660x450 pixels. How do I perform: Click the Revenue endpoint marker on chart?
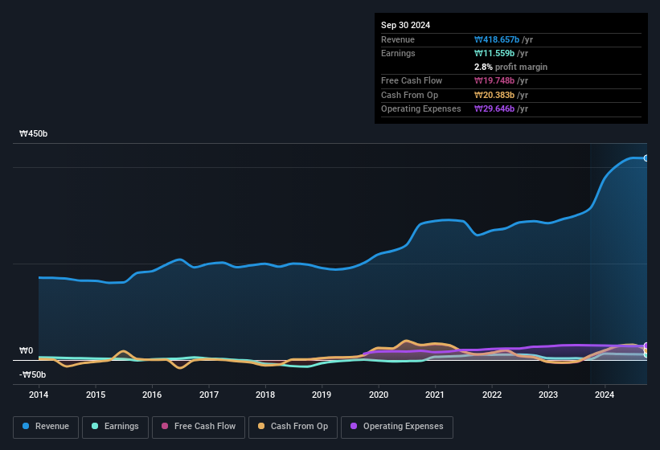click(646, 158)
